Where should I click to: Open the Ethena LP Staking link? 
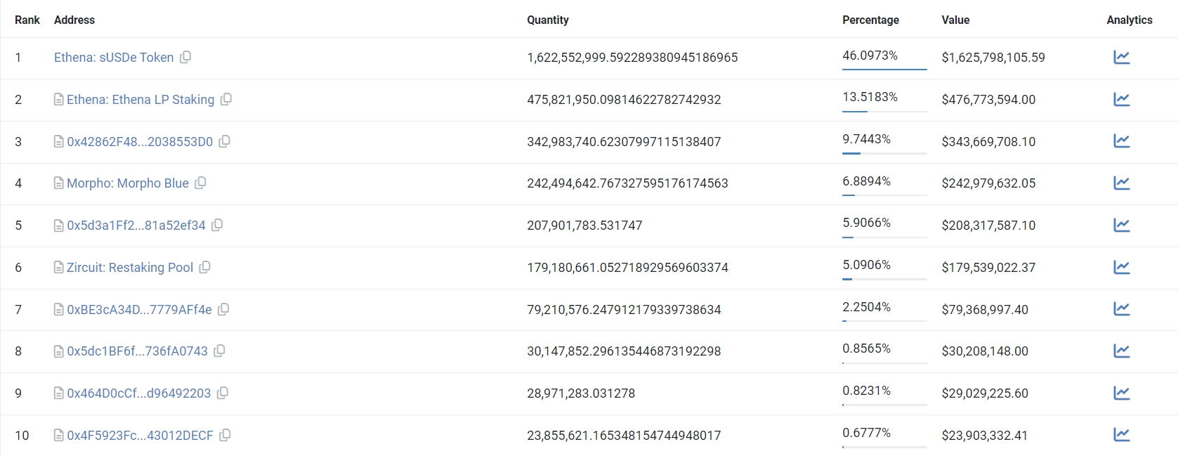(x=140, y=100)
